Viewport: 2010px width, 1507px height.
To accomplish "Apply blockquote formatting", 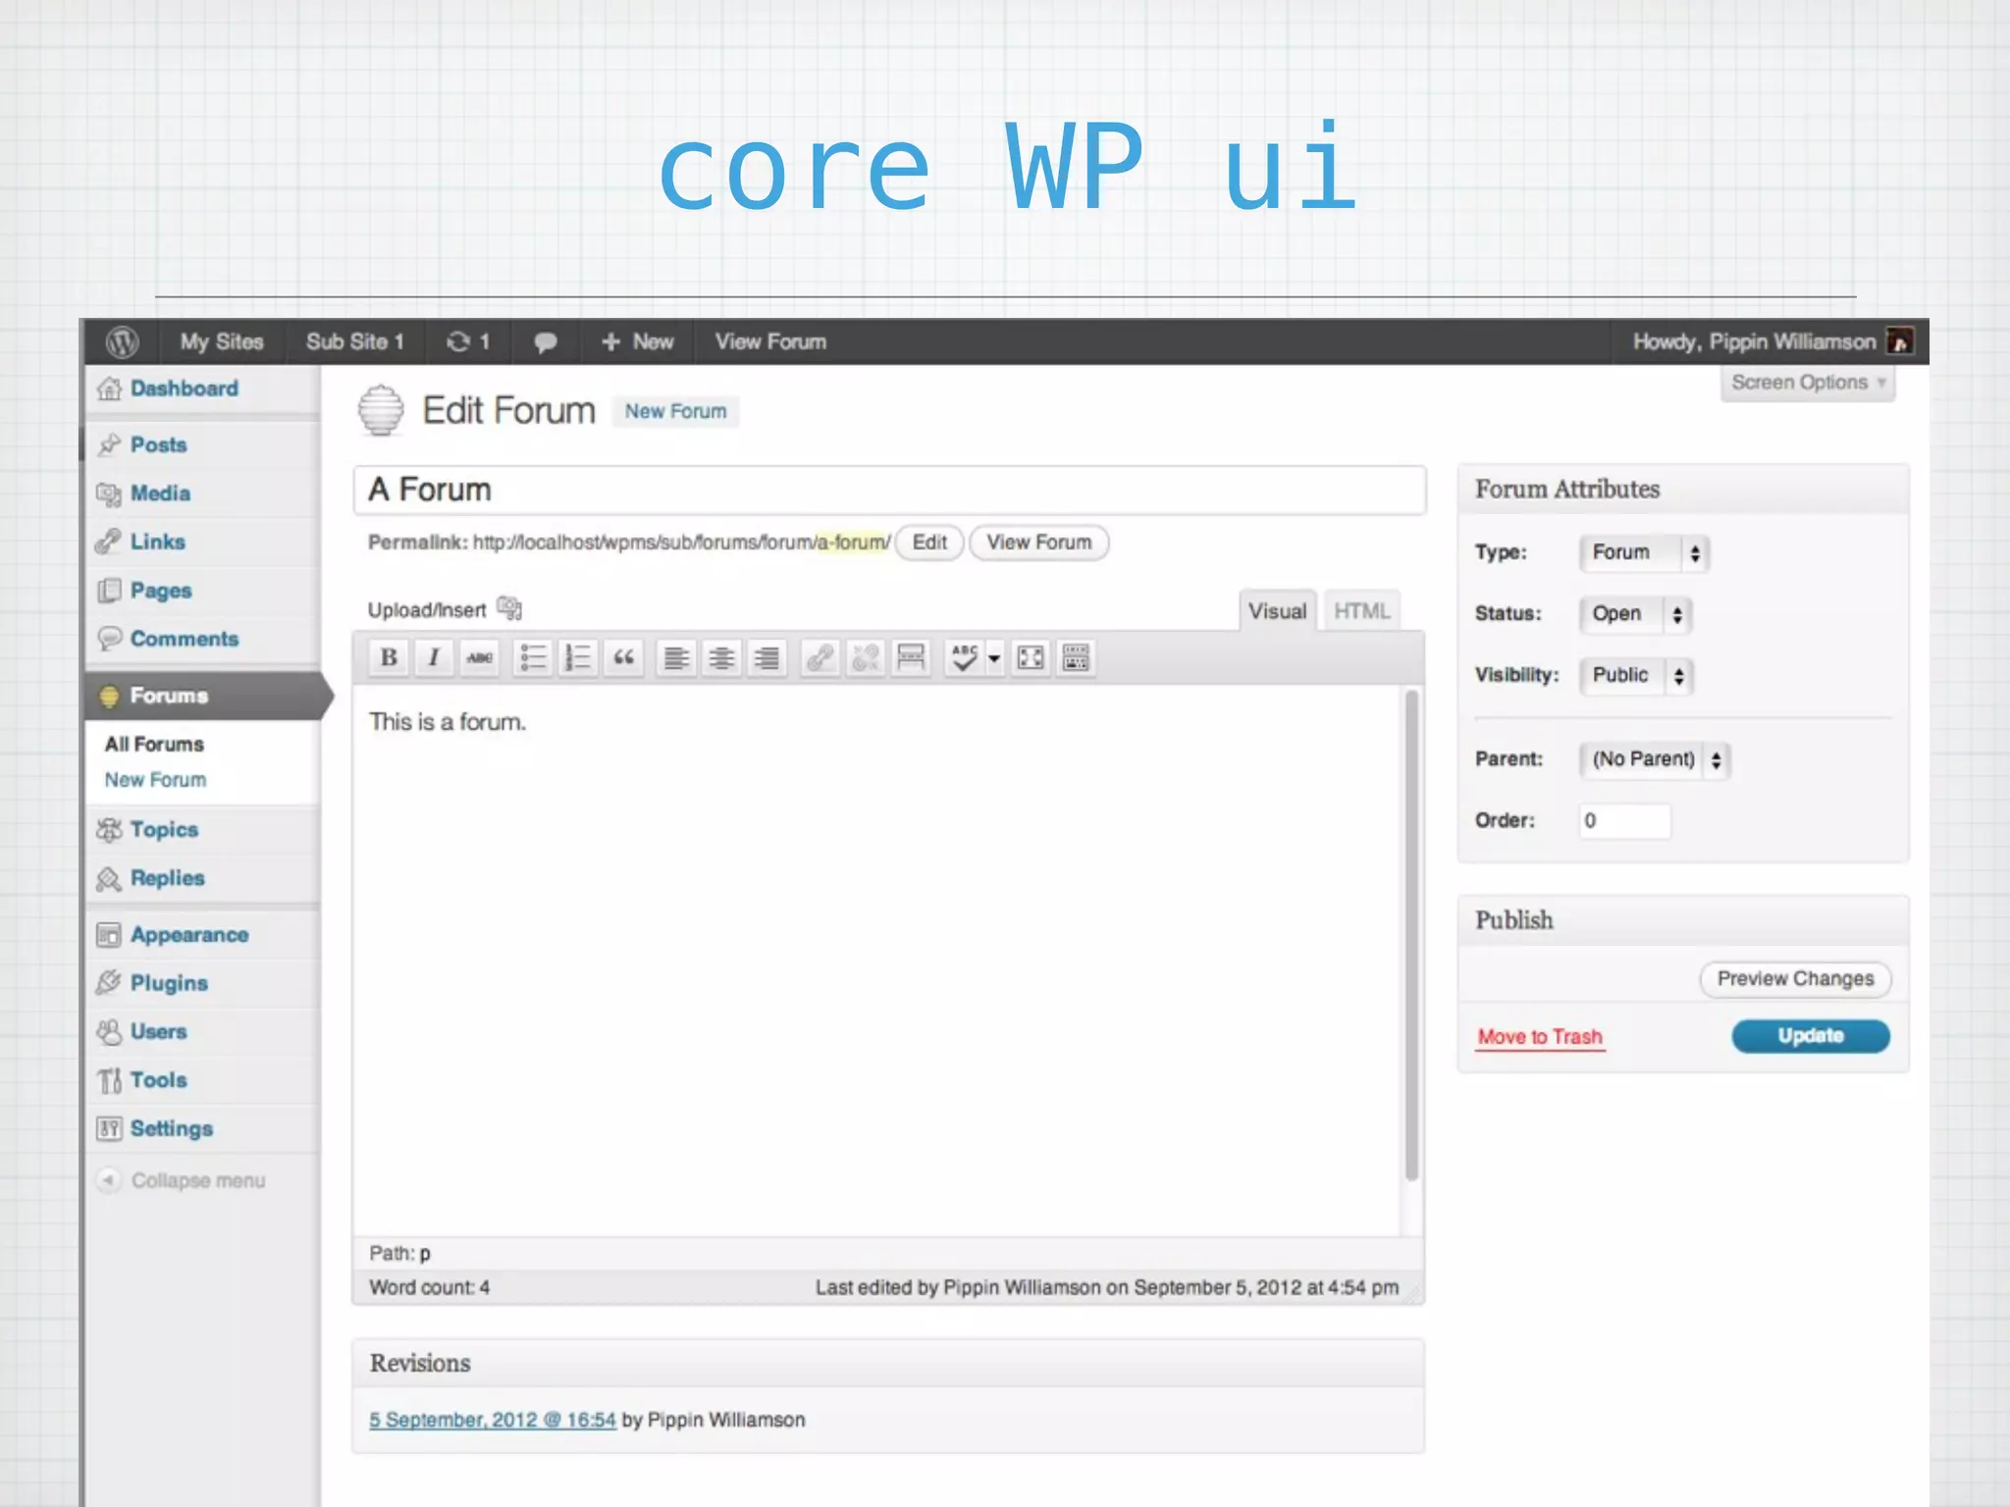I will (623, 657).
